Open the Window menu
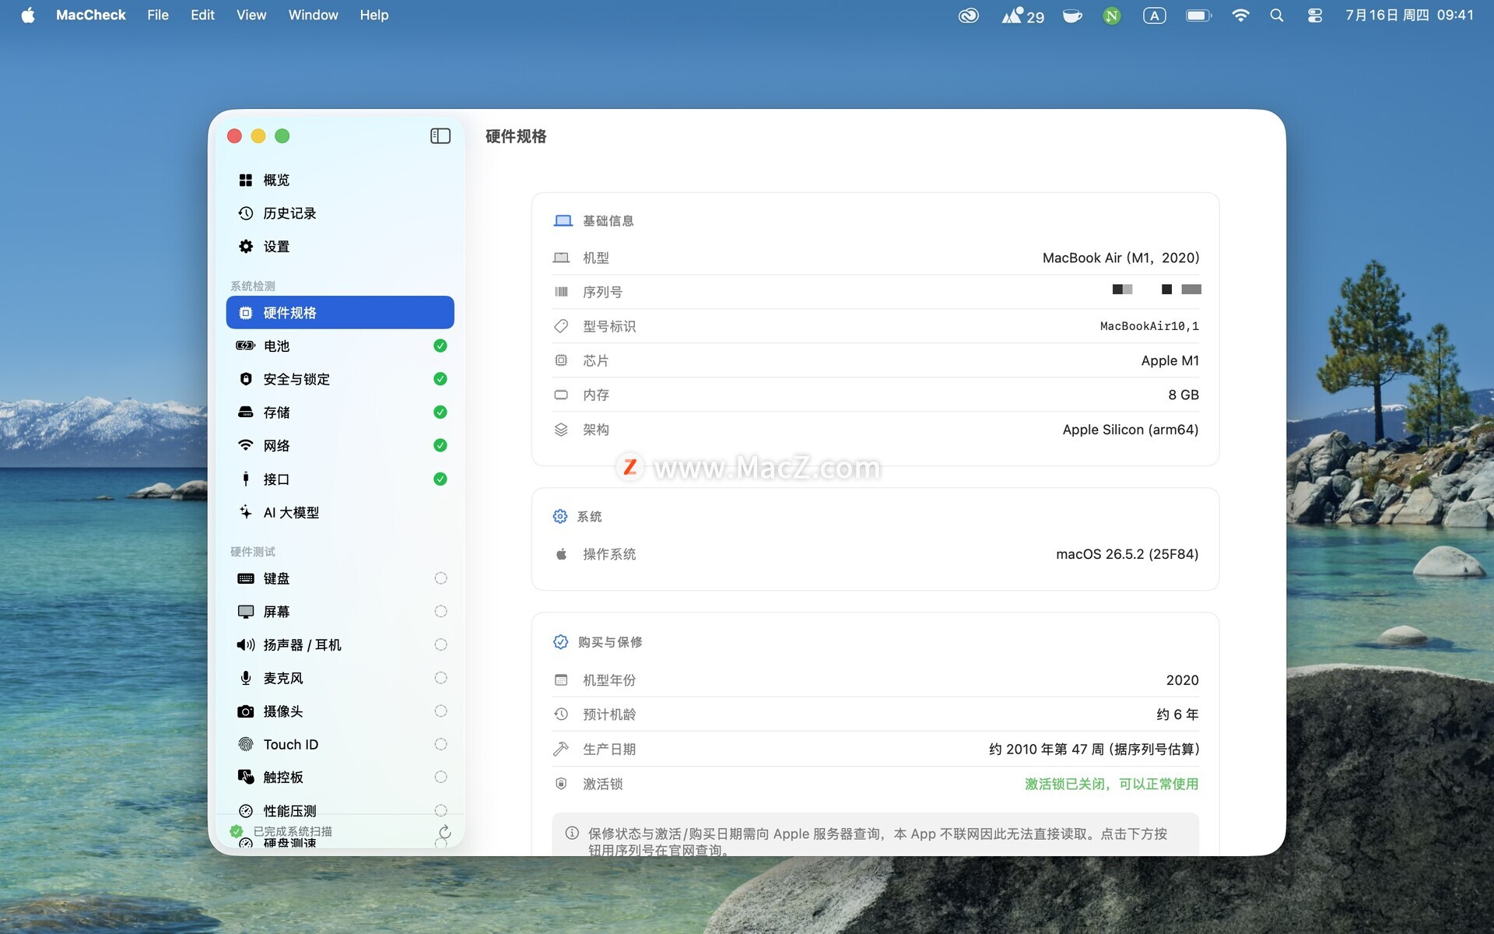1494x934 pixels. (x=313, y=15)
